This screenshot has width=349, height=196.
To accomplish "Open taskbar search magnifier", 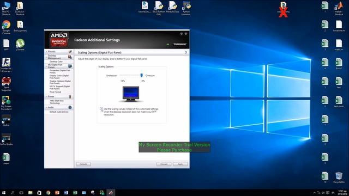I will point(13,193).
